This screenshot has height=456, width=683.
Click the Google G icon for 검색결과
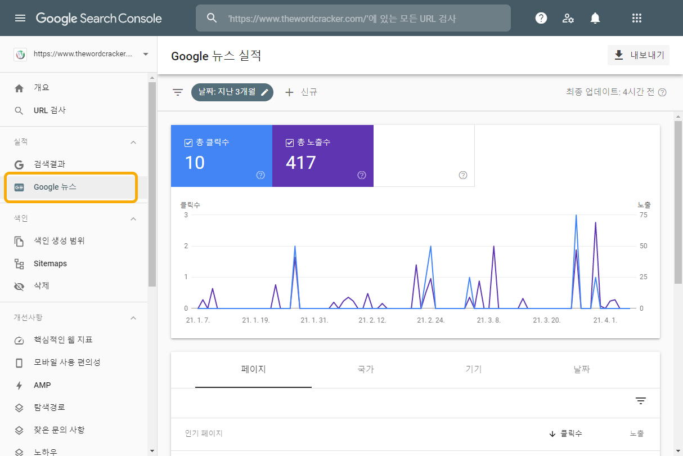click(x=19, y=164)
